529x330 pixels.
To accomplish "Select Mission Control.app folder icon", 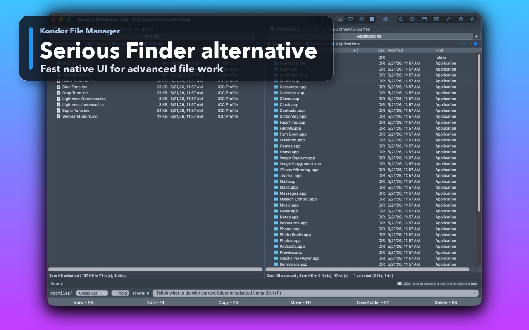I will [x=276, y=199].
